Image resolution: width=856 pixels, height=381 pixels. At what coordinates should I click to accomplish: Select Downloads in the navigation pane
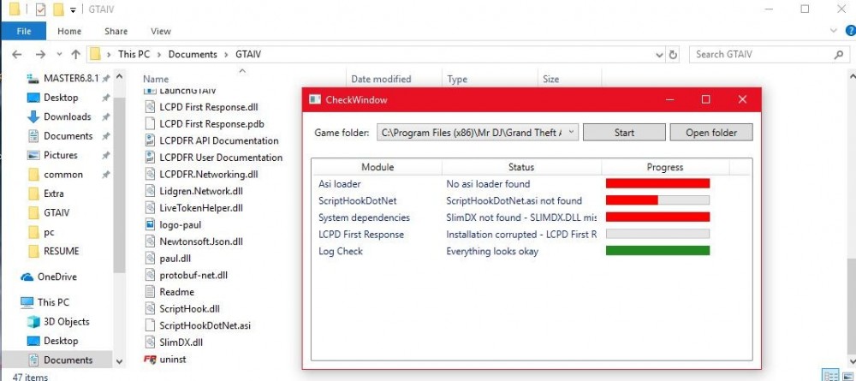[67, 116]
